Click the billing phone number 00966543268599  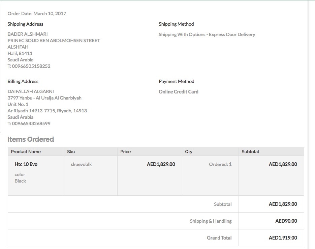(31, 123)
